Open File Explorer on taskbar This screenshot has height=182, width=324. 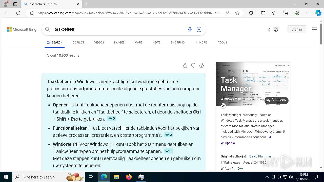coord(116,177)
